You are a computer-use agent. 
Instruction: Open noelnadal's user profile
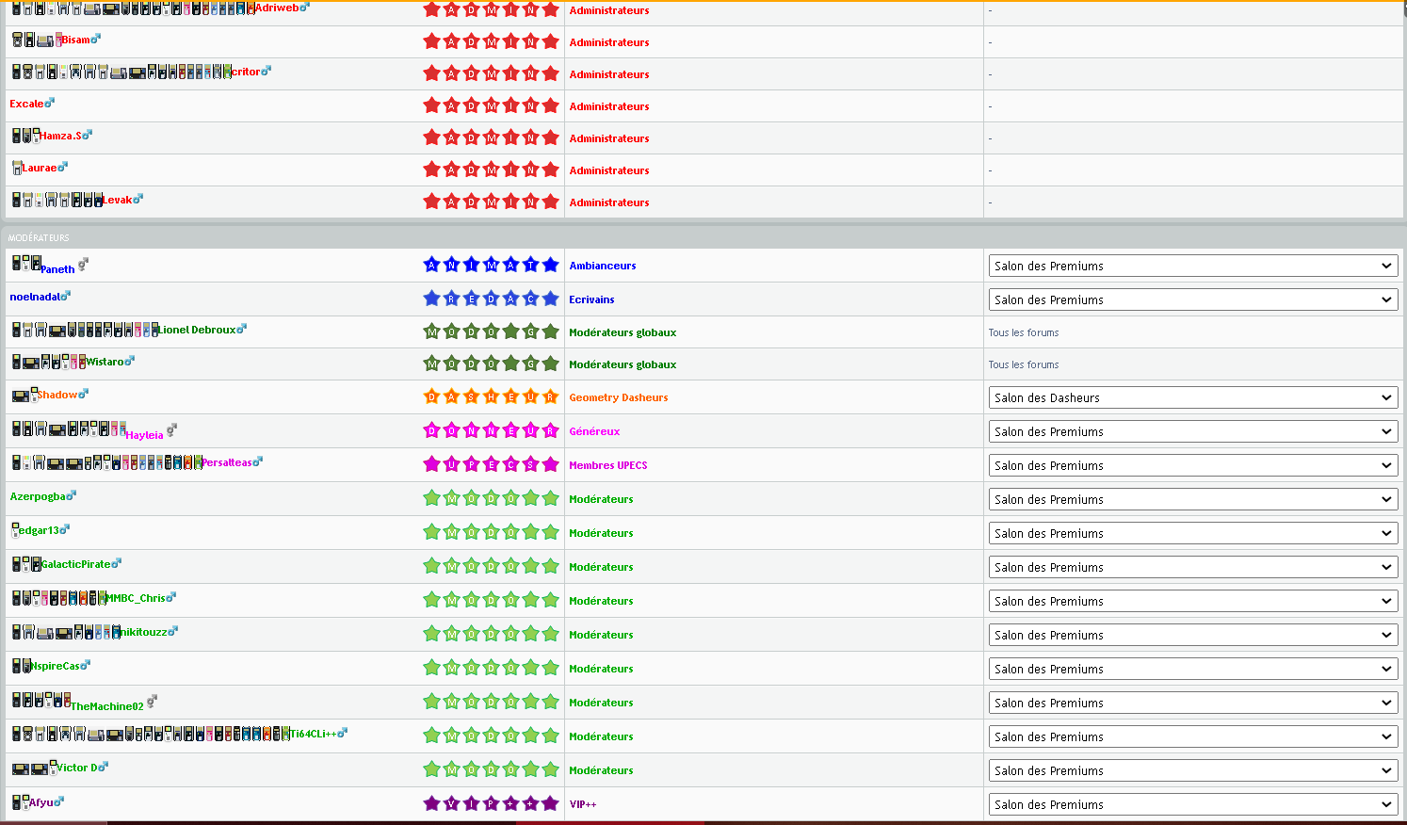35,297
